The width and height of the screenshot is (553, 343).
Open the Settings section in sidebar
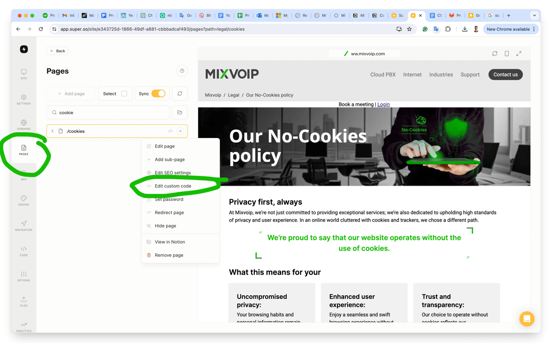click(x=24, y=100)
